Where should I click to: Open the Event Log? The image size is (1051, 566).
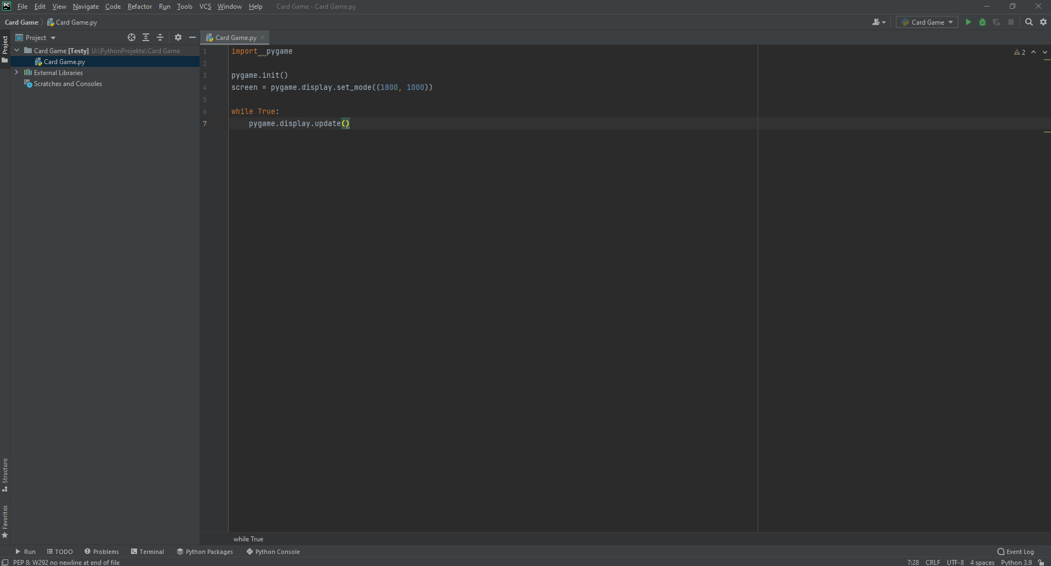coord(1016,552)
